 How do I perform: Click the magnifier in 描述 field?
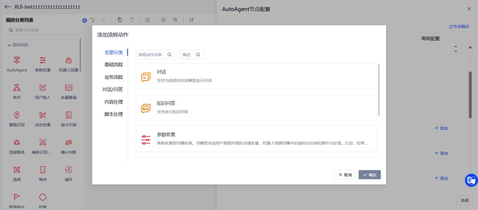click(198, 55)
